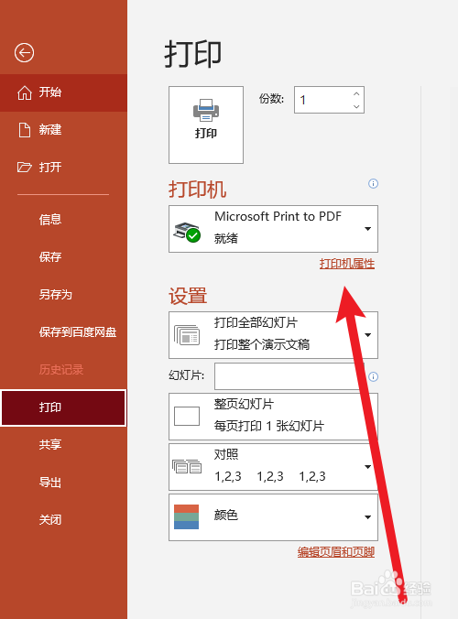Open the 编辑页眉和页脚 link
Image resolution: width=458 pixels, height=619 pixels.
336,552
